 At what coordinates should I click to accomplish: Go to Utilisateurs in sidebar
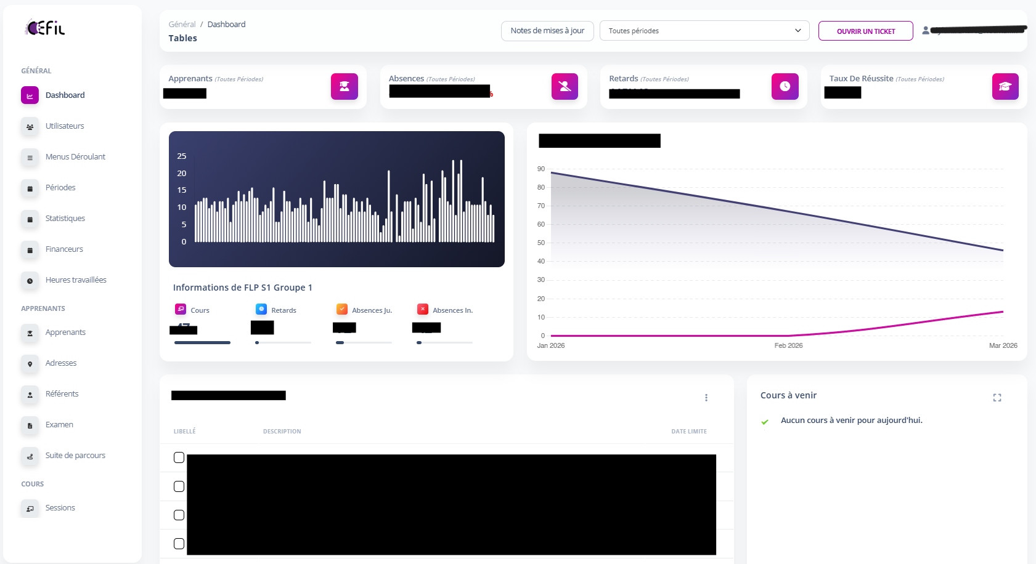[65, 126]
